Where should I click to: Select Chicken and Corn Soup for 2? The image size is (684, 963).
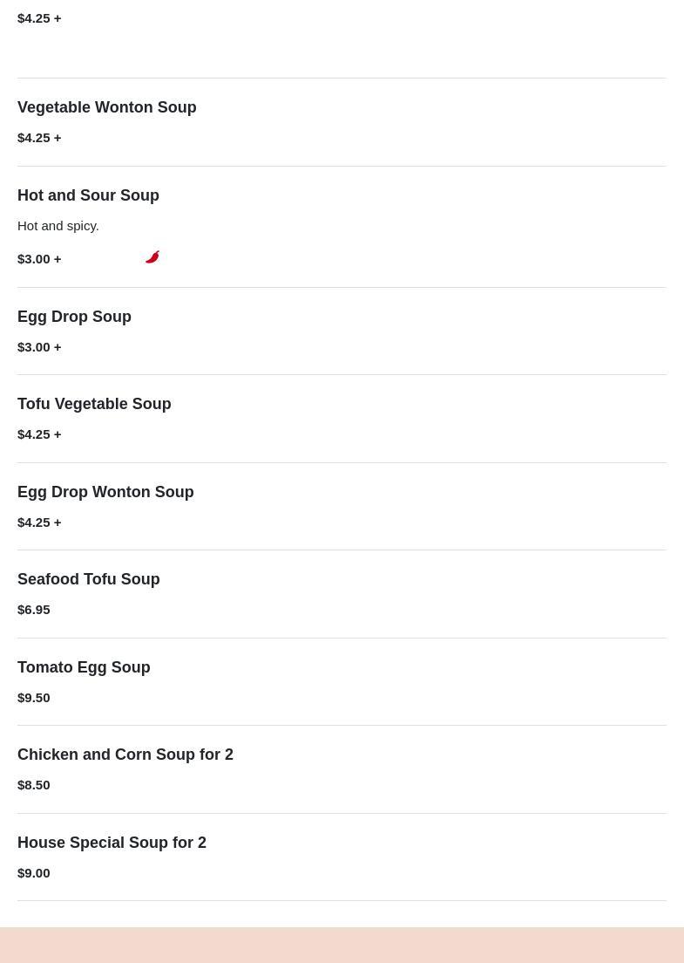(125, 755)
